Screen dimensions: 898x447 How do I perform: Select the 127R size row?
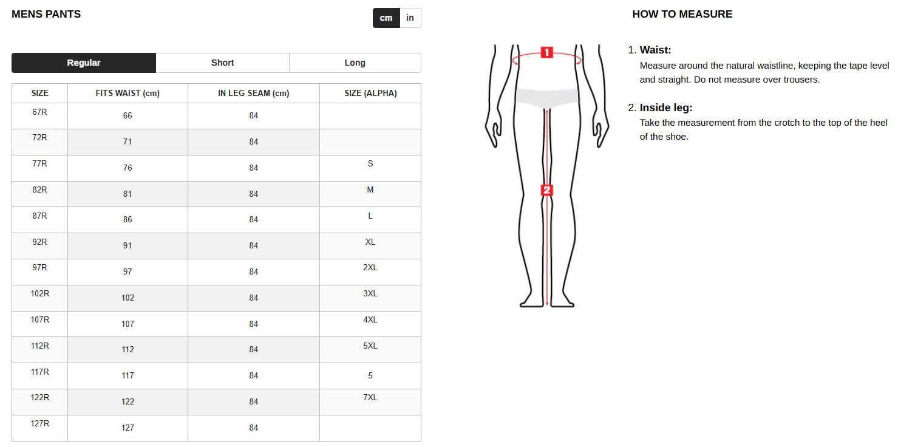(216, 428)
